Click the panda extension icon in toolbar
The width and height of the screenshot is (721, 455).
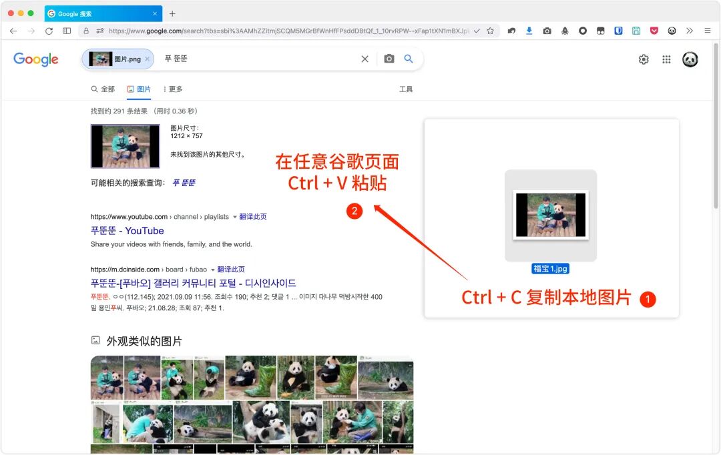(x=672, y=31)
